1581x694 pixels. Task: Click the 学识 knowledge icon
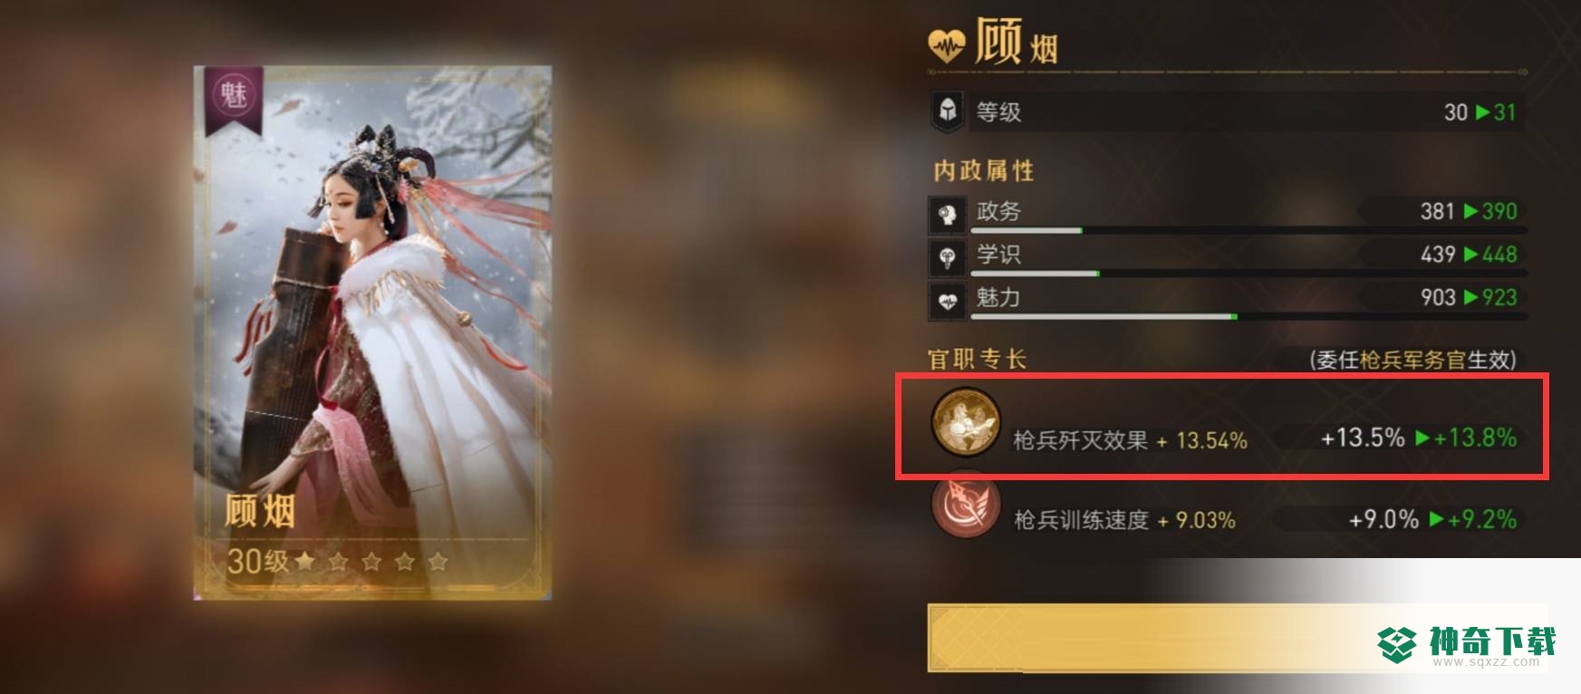pos(948,258)
